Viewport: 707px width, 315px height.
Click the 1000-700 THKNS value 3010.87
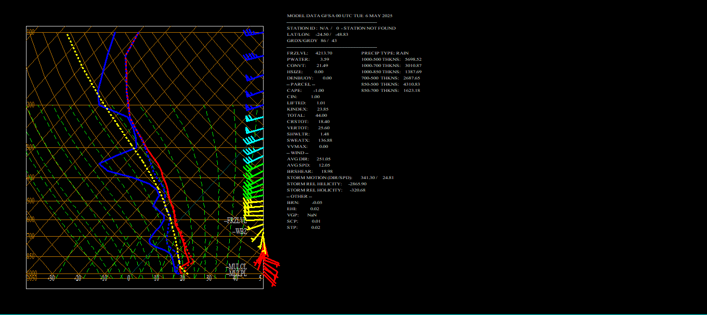pyautogui.click(x=413, y=65)
